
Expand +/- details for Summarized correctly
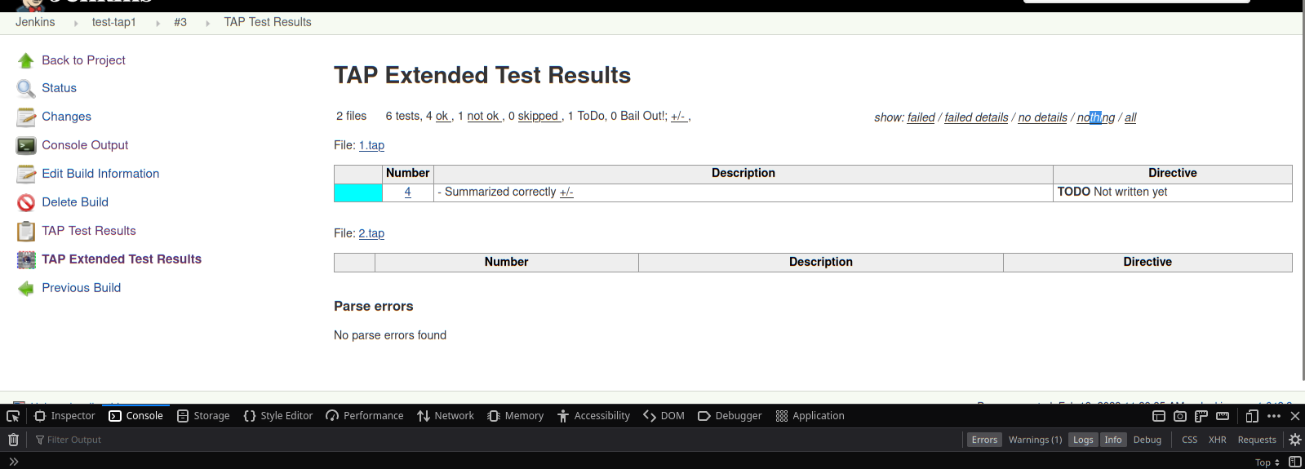566,192
